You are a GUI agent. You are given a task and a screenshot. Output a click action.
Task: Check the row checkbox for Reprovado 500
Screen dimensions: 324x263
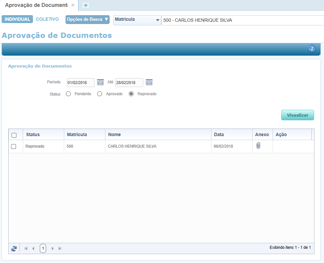tap(13, 146)
